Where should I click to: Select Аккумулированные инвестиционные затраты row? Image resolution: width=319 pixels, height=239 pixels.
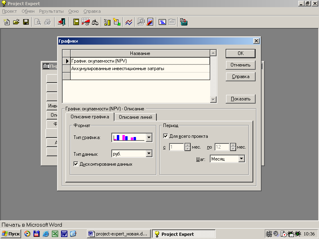pyautogui.click(x=140, y=69)
